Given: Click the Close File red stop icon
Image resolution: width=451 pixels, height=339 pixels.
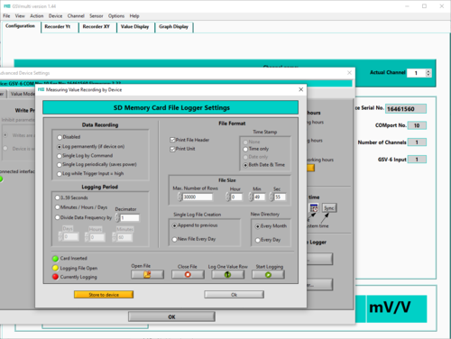Looking at the screenshot, I should [x=188, y=274].
